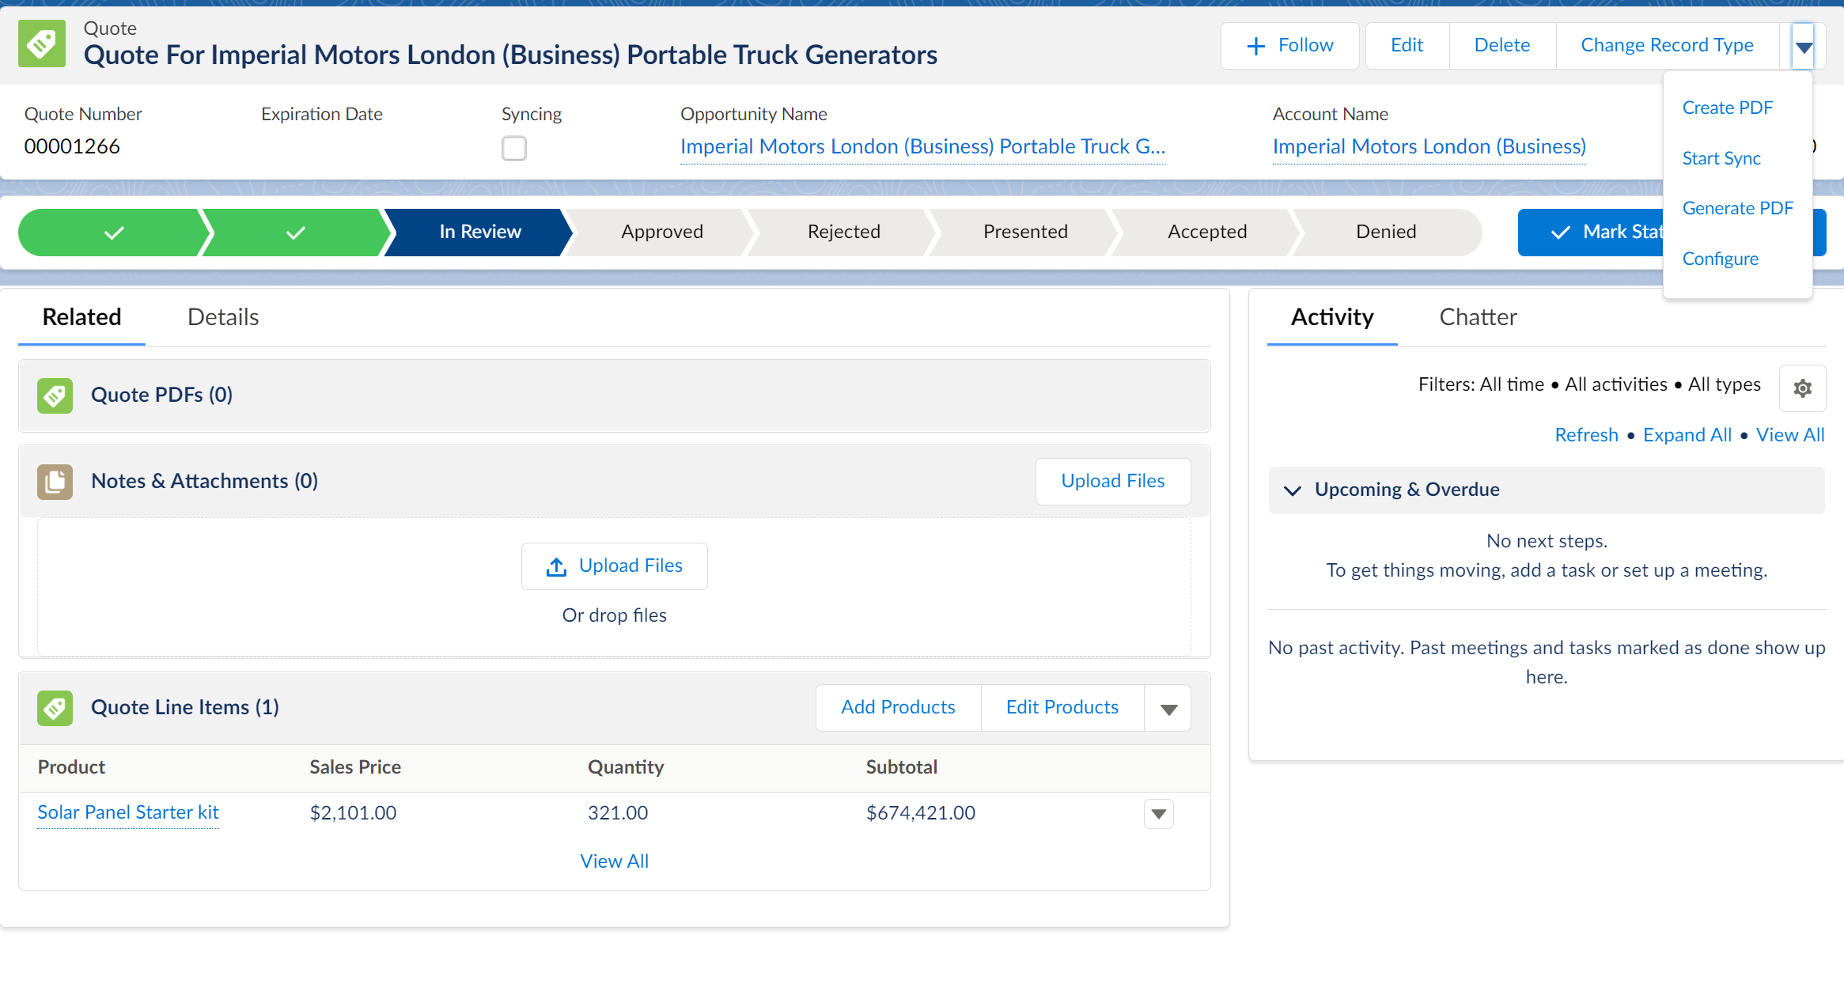Click the Quote PDFs section icon
The width and height of the screenshot is (1844, 984).
click(55, 395)
